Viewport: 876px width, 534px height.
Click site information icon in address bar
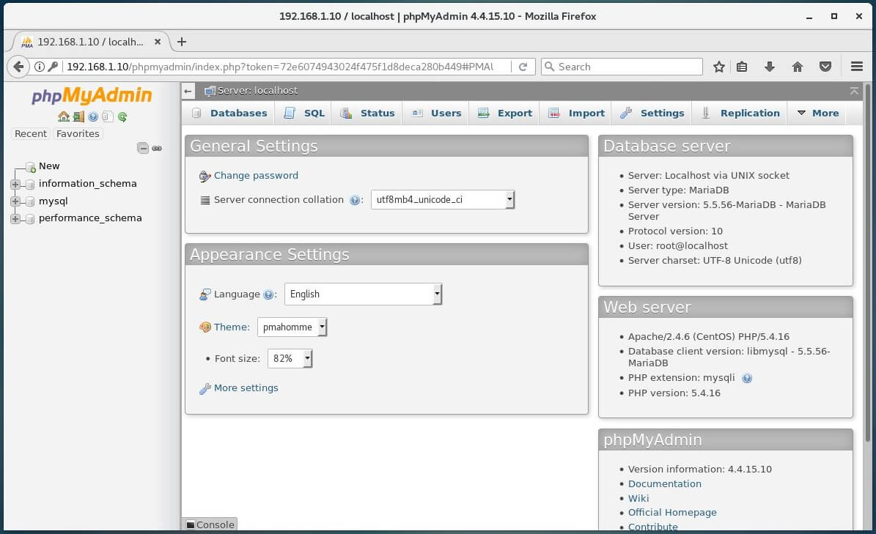point(40,67)
